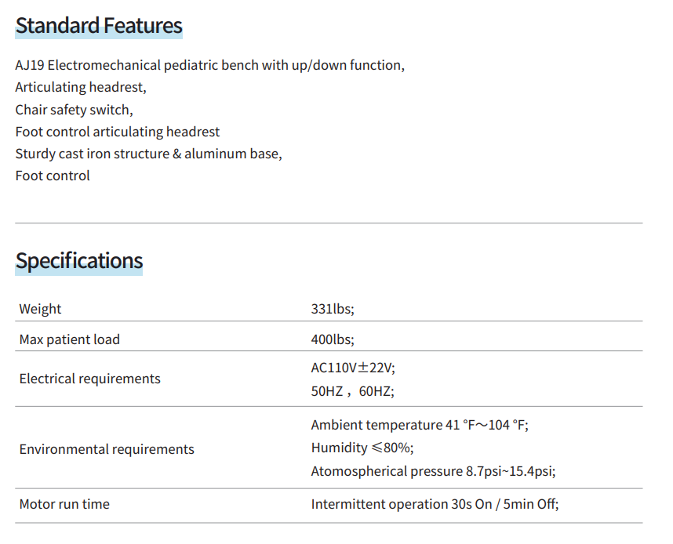Select the 50HZ, 60HZ frequency text
Viewport: 673px width, 544px height.
click(352, 391)
